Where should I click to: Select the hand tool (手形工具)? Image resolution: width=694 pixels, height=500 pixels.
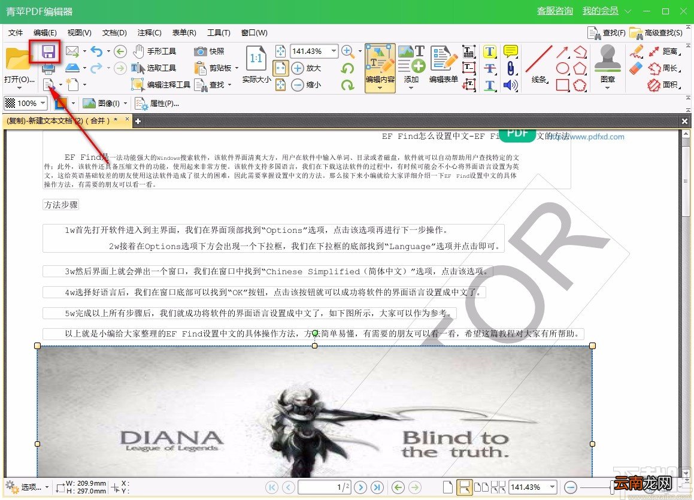click(x=154, y=51)
